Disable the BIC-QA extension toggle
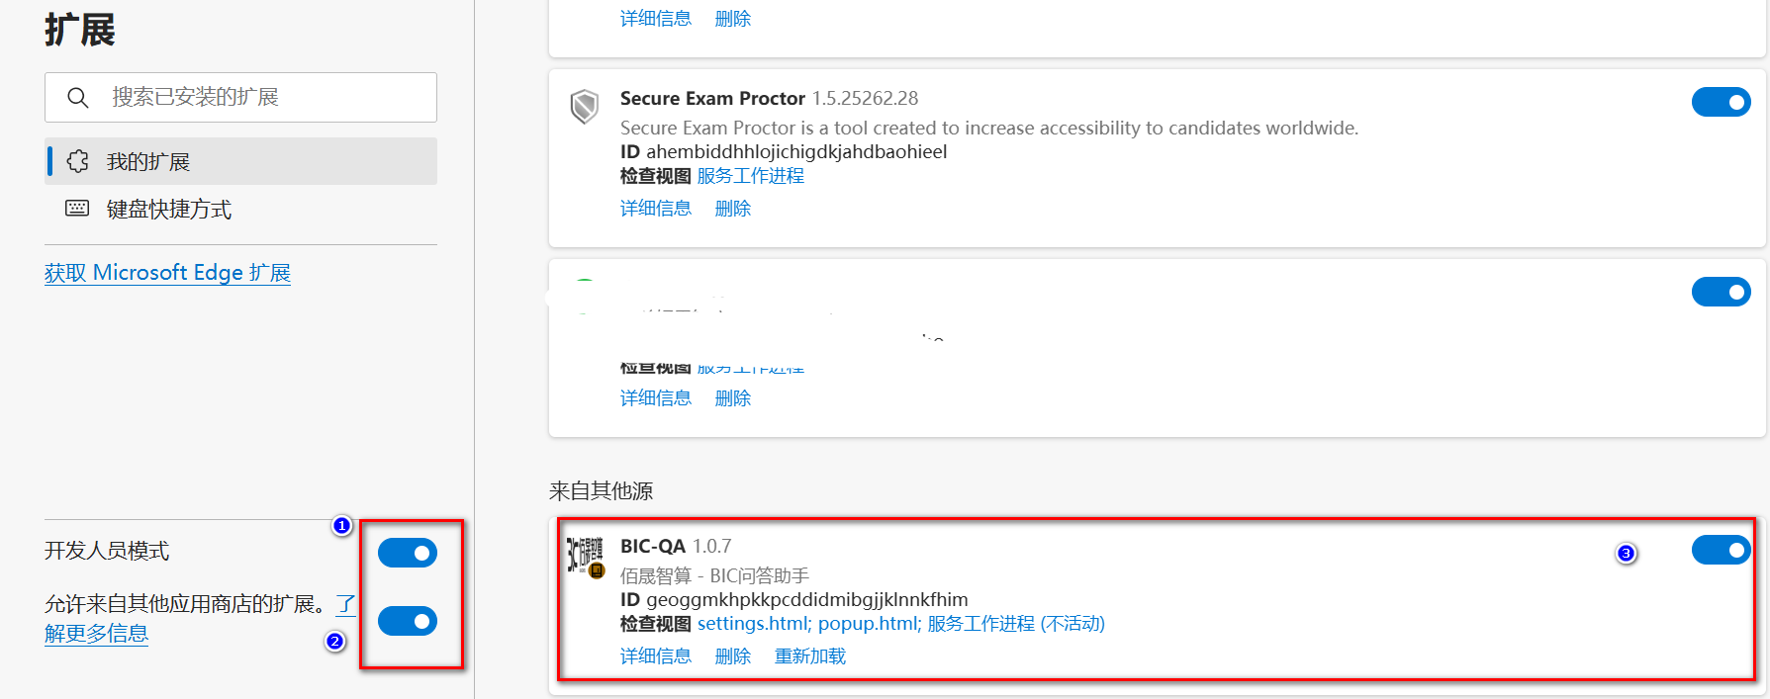Viewport: 1770px width, 699px height. tap(1722, 550)
